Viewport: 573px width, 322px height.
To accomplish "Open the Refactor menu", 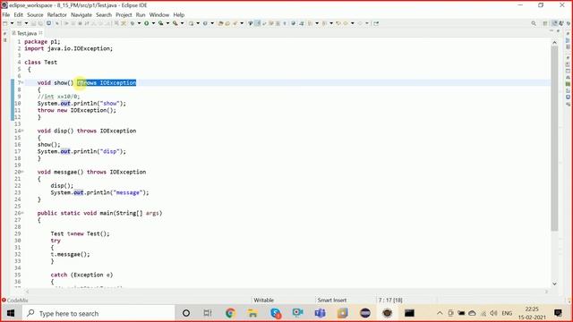I will 57,15.
